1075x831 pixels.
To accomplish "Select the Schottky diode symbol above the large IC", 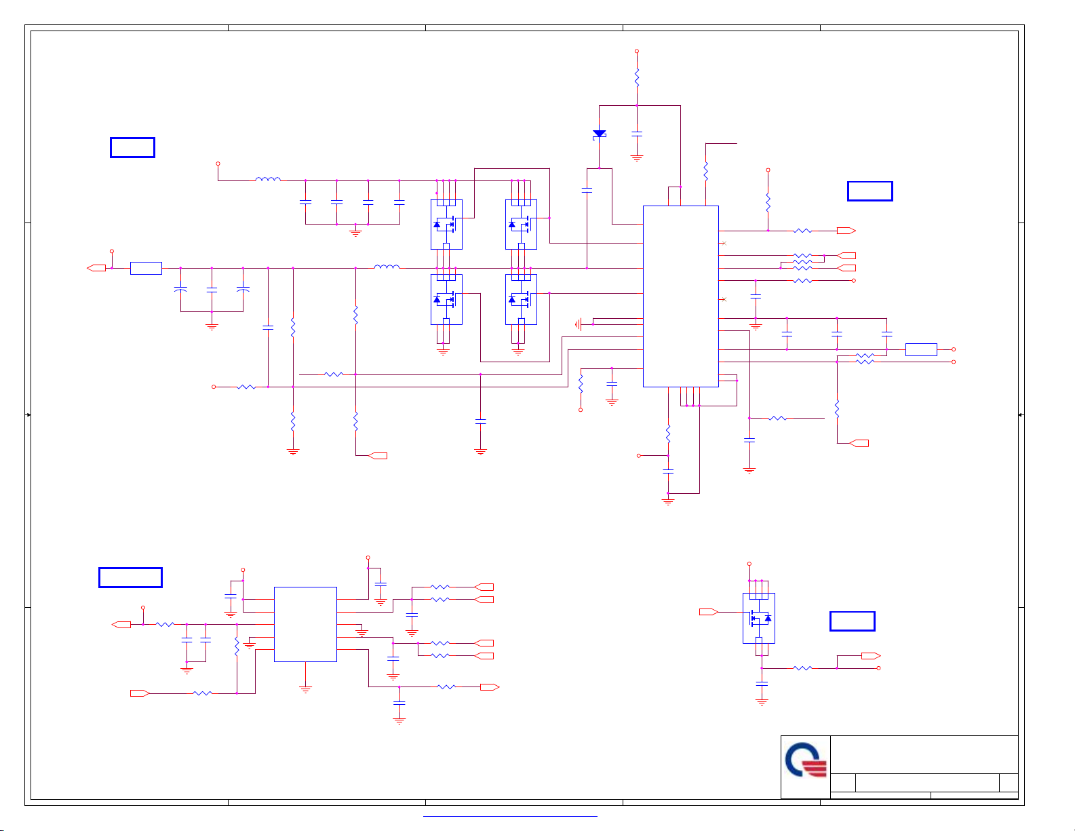I will 599,134.
